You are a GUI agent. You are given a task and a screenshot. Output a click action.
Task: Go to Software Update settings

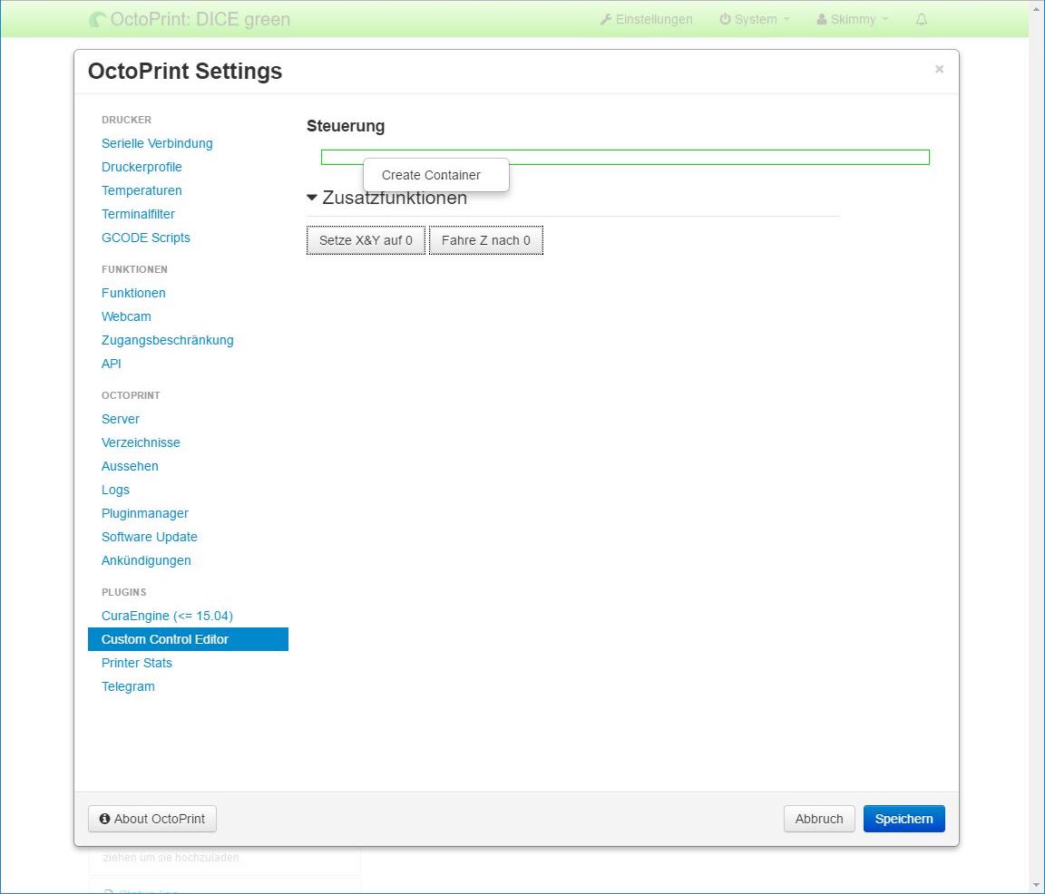click(150, 537)
